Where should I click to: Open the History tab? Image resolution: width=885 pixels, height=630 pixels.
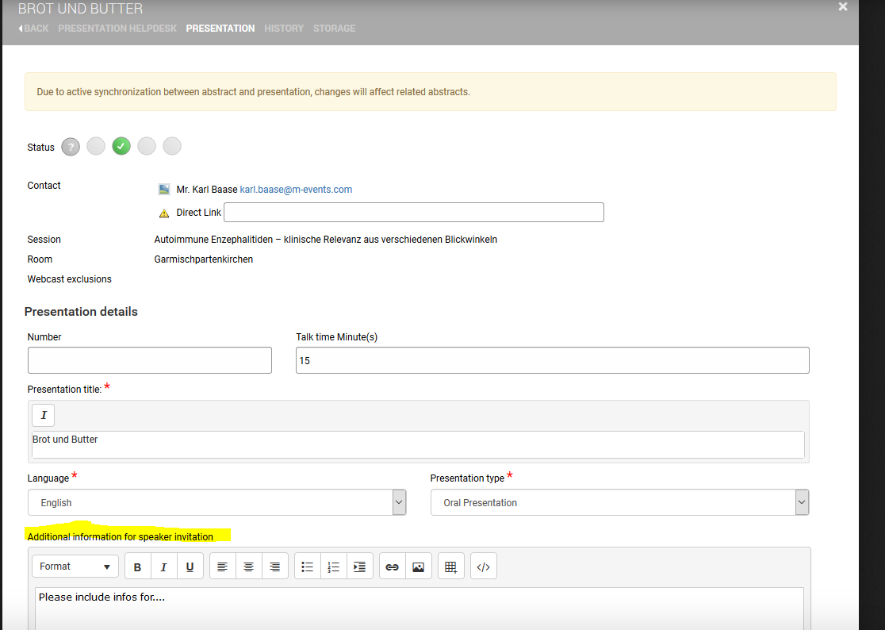pyautogui.click(x=284, y=29)
